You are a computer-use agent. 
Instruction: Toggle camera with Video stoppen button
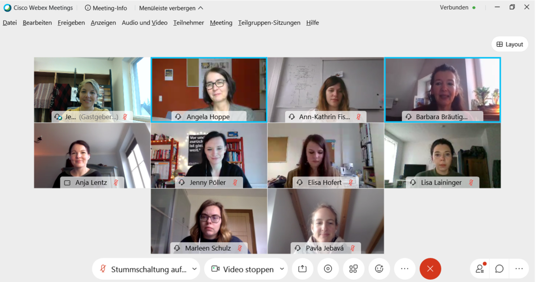pos(243,269)
